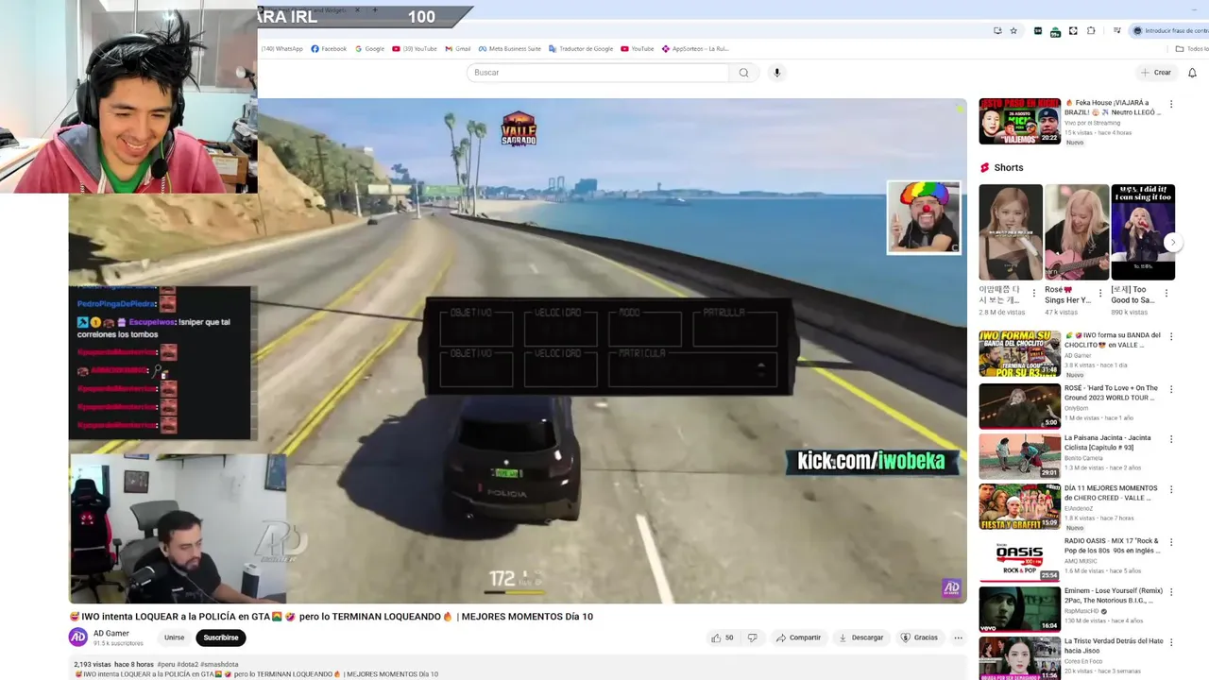The height and width of the screenshot is (680, 1209).
Task: Click the 2,193 vistas view count
Action: pos(92,664)
